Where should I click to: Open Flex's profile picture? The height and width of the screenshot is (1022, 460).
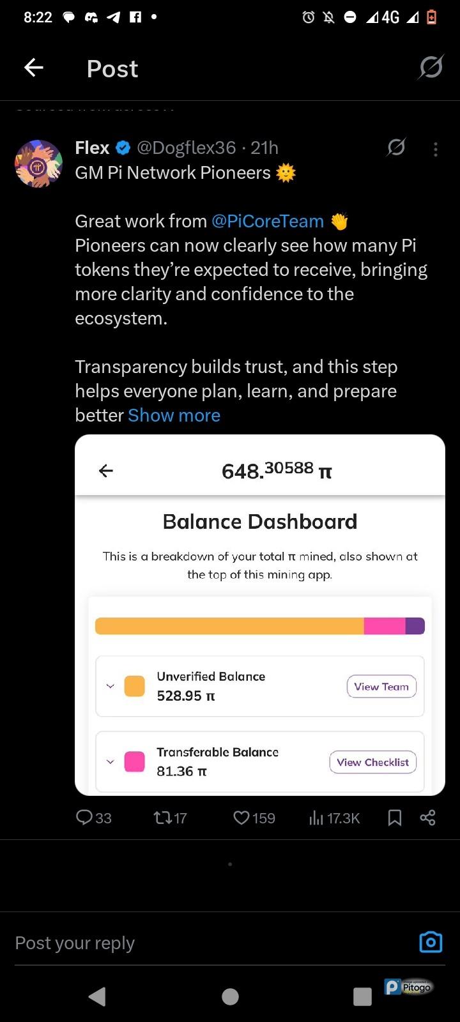click(38, 164)
